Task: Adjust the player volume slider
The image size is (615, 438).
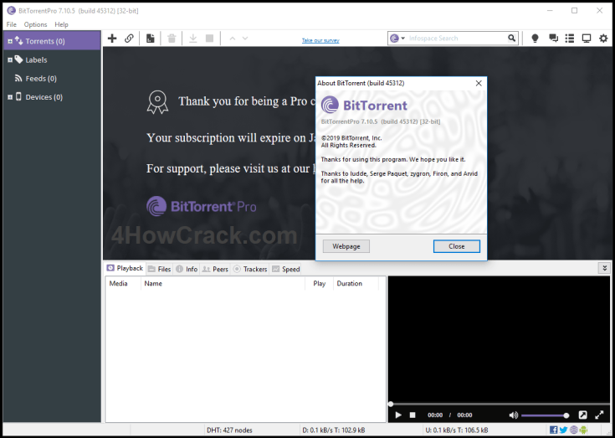Action: click(x=544, y=415)
